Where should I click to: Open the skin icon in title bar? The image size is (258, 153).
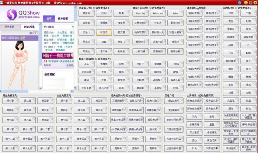click(x=240, y=3)
